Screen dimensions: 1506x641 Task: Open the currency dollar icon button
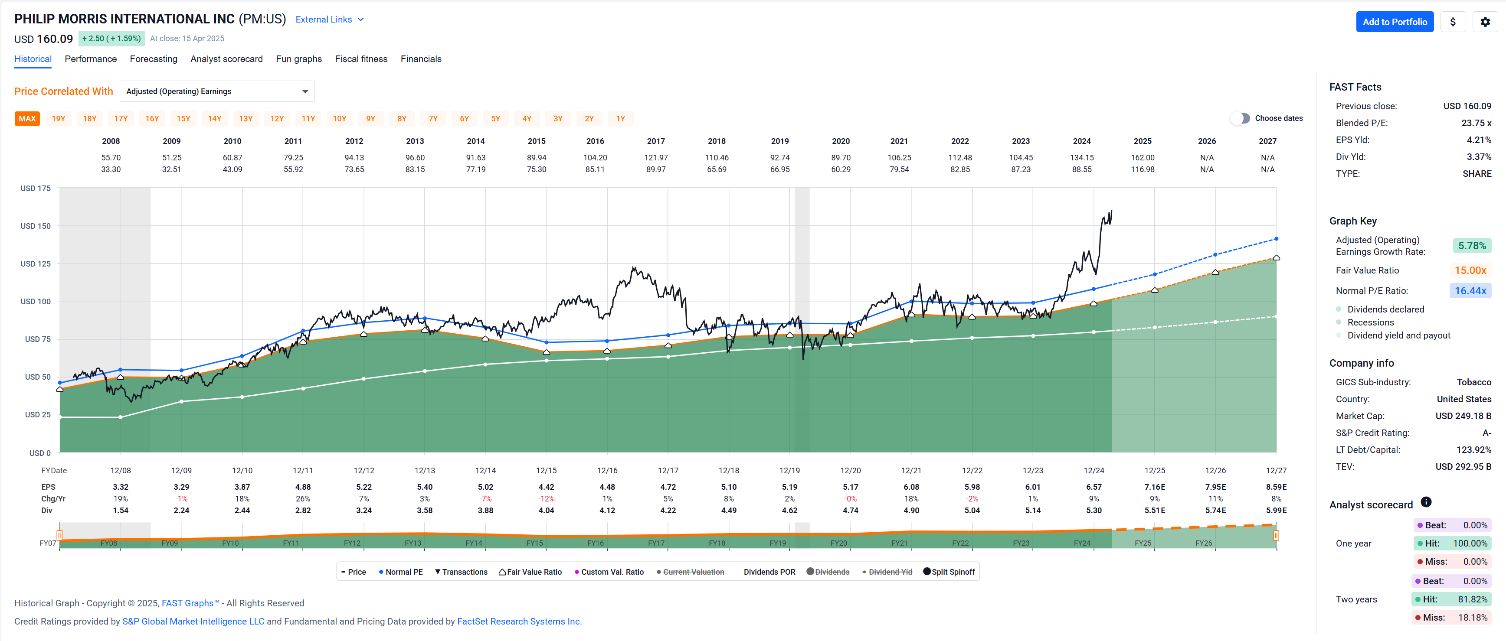1453,22
